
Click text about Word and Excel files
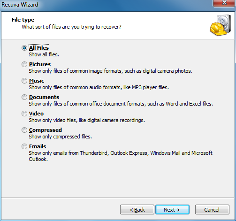[121, 104]
